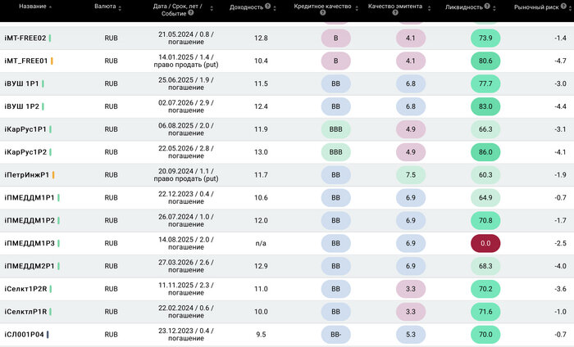This screenshot has width=574, height=347.
Task: Open the iСелкт1P2R bond
Action: [x=27, y=289]
